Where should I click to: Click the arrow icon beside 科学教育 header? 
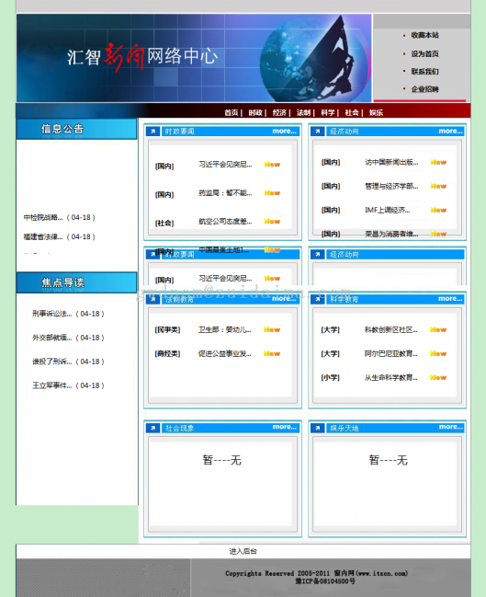318,300
